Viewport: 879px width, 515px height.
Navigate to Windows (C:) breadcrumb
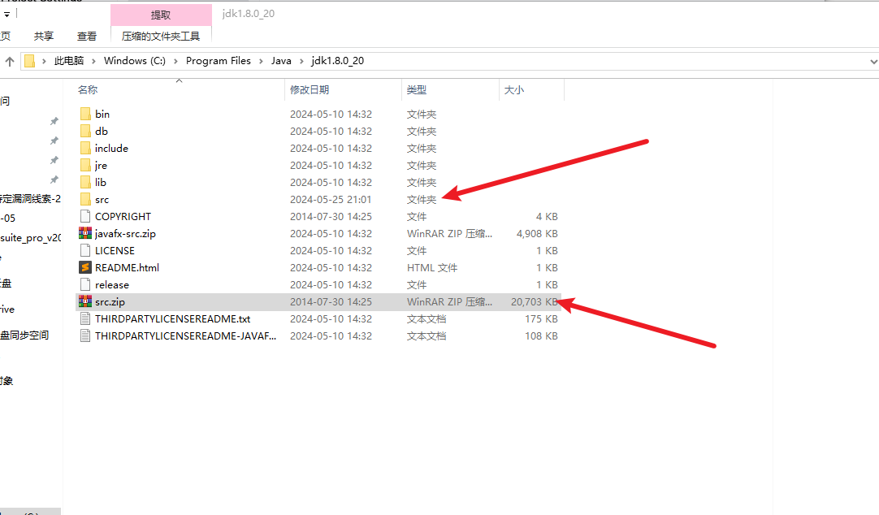pos(135,61)
